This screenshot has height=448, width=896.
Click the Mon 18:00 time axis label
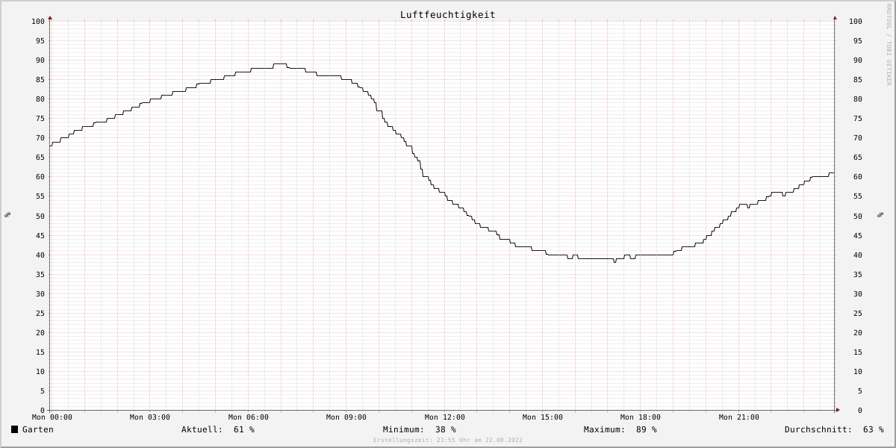tap(641, 417)
